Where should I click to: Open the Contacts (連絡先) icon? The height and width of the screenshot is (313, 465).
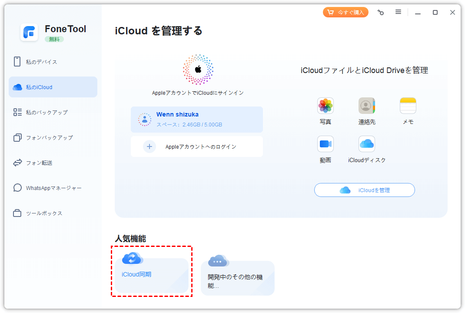pyautogui.click(x=366, y=106)
